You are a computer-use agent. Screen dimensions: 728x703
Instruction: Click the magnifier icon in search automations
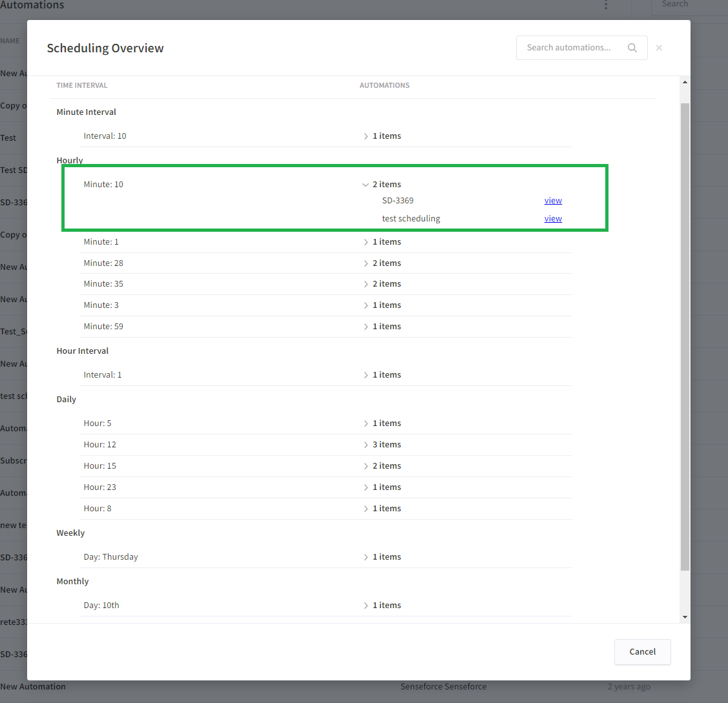[632, 48]
